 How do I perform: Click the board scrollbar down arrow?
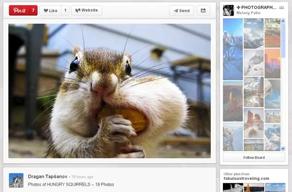(x=283, y=148)
